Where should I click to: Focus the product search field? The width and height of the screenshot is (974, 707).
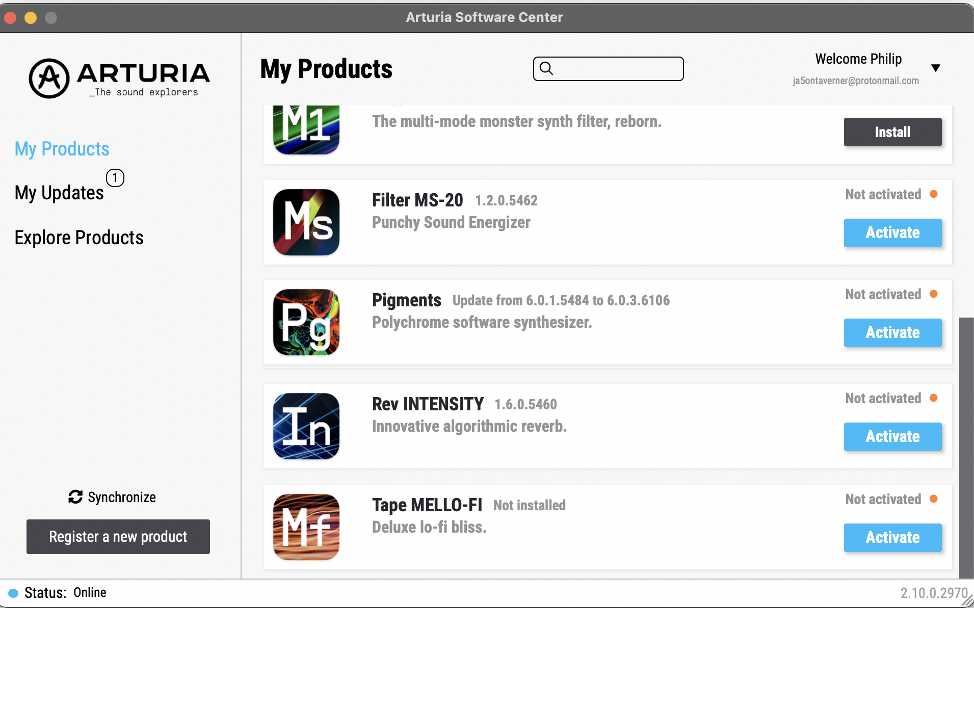tap(609, 68)
